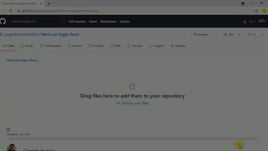
Task: Click the watchers count 1
Action: [x=216, y=34]
